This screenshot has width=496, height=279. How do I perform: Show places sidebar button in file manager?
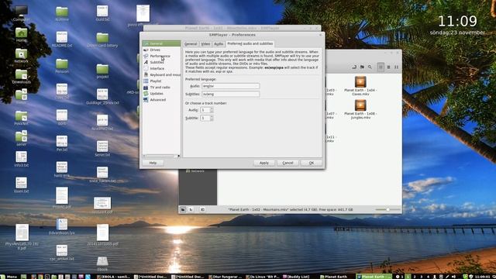pos(183,209)
